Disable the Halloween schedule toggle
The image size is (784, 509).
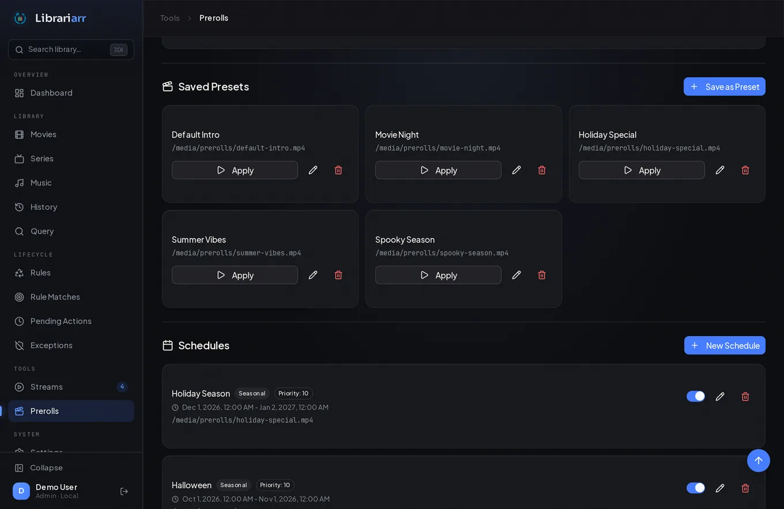(696, 488)
